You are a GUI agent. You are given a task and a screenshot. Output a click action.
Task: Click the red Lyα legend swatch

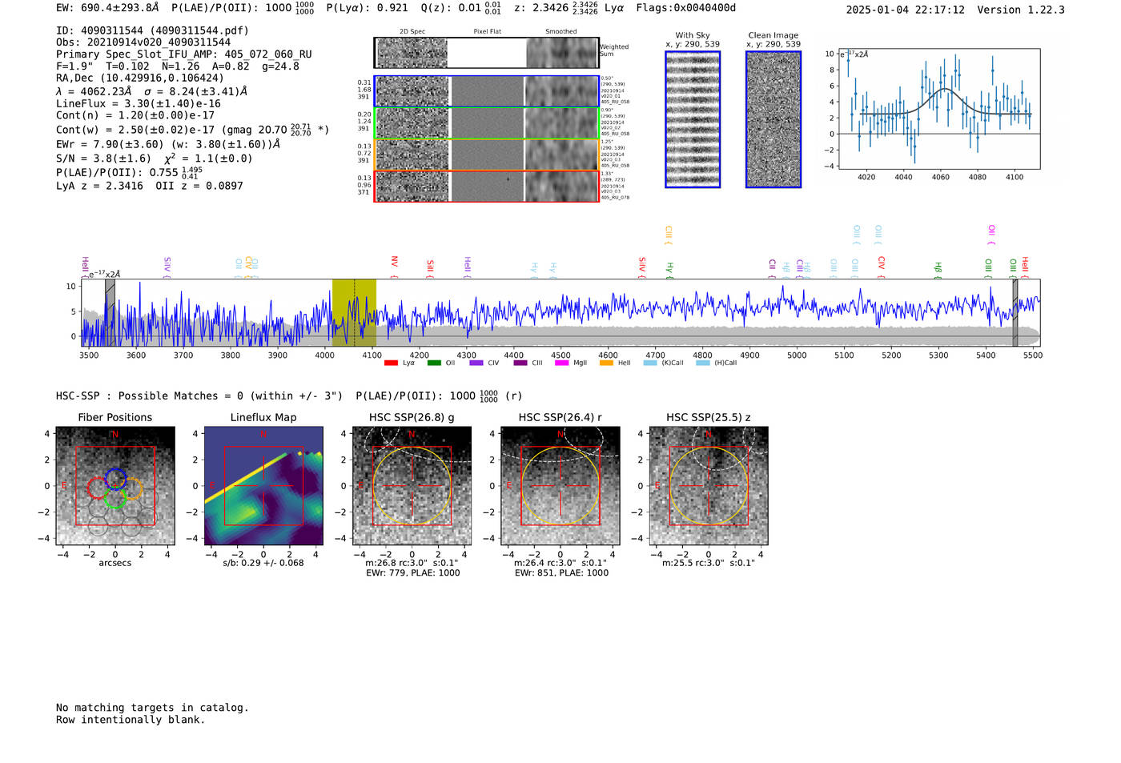click(x=391, y=363)
